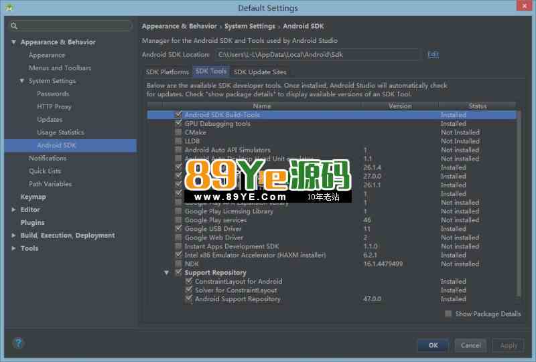Click System Settings in breadcrumb
The image size is (536, 362).
click(x=249, y=26)
